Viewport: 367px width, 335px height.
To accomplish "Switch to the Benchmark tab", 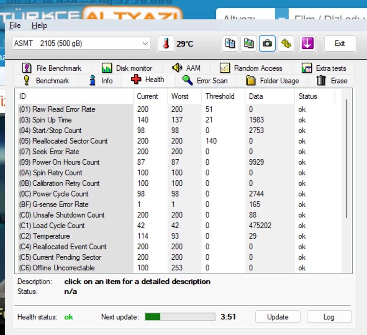I will tap(46, 81).
